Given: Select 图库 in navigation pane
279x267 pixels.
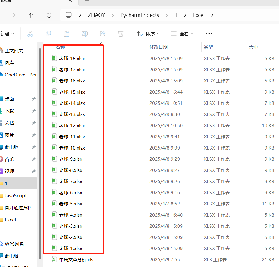Looking at the screenshot, I should 9,63.
